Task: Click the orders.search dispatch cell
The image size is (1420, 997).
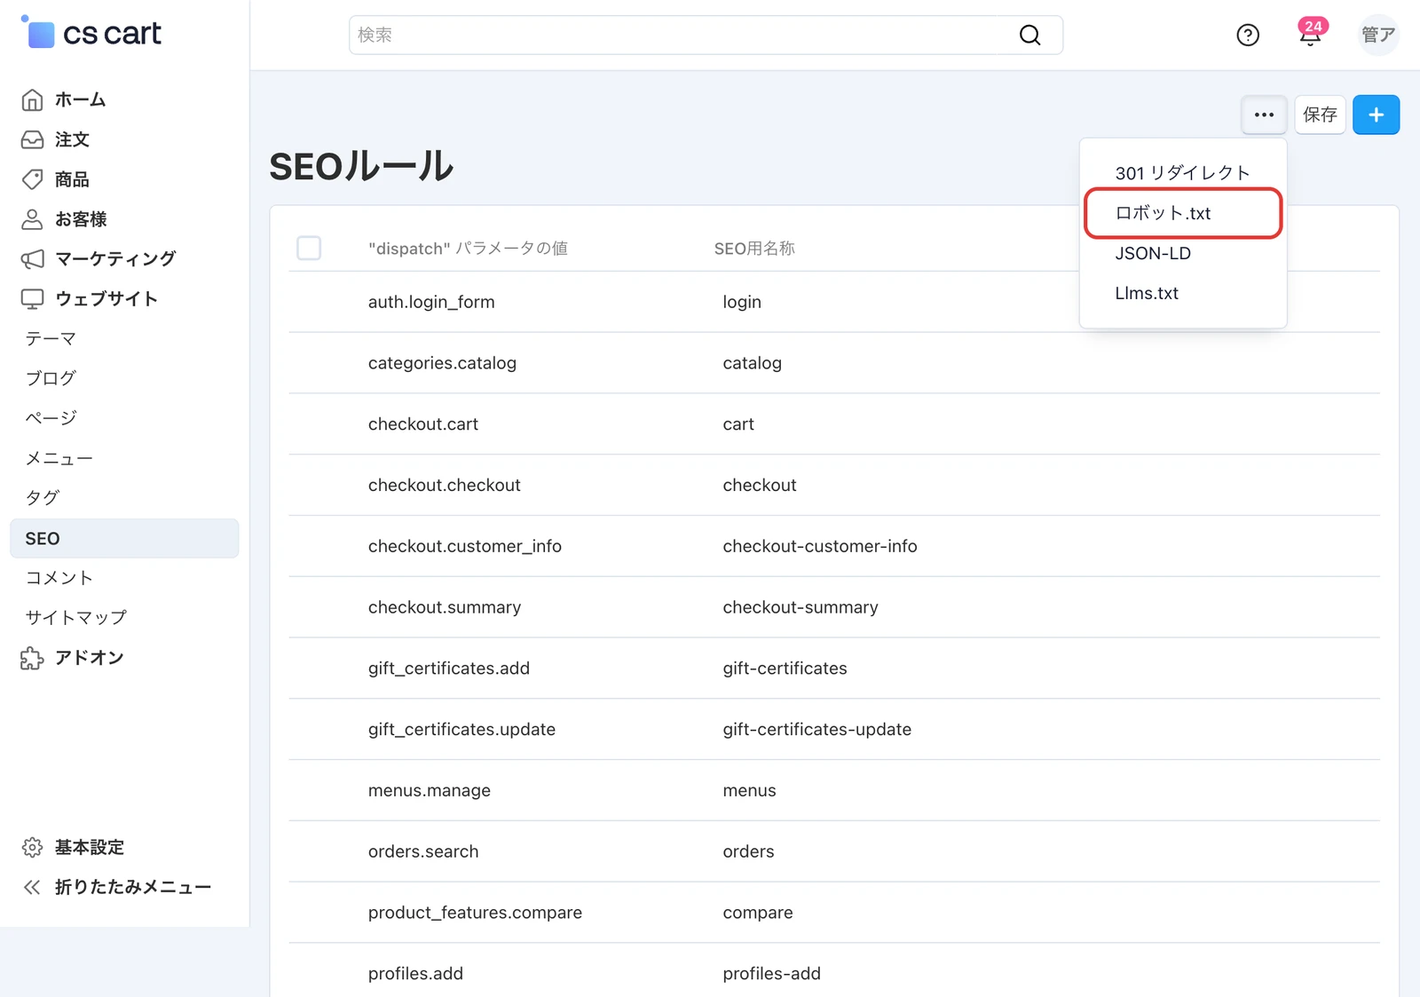Action: [423, 851]
